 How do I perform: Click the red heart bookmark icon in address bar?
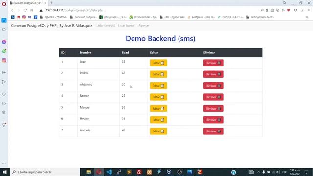[x=289, y=10]
